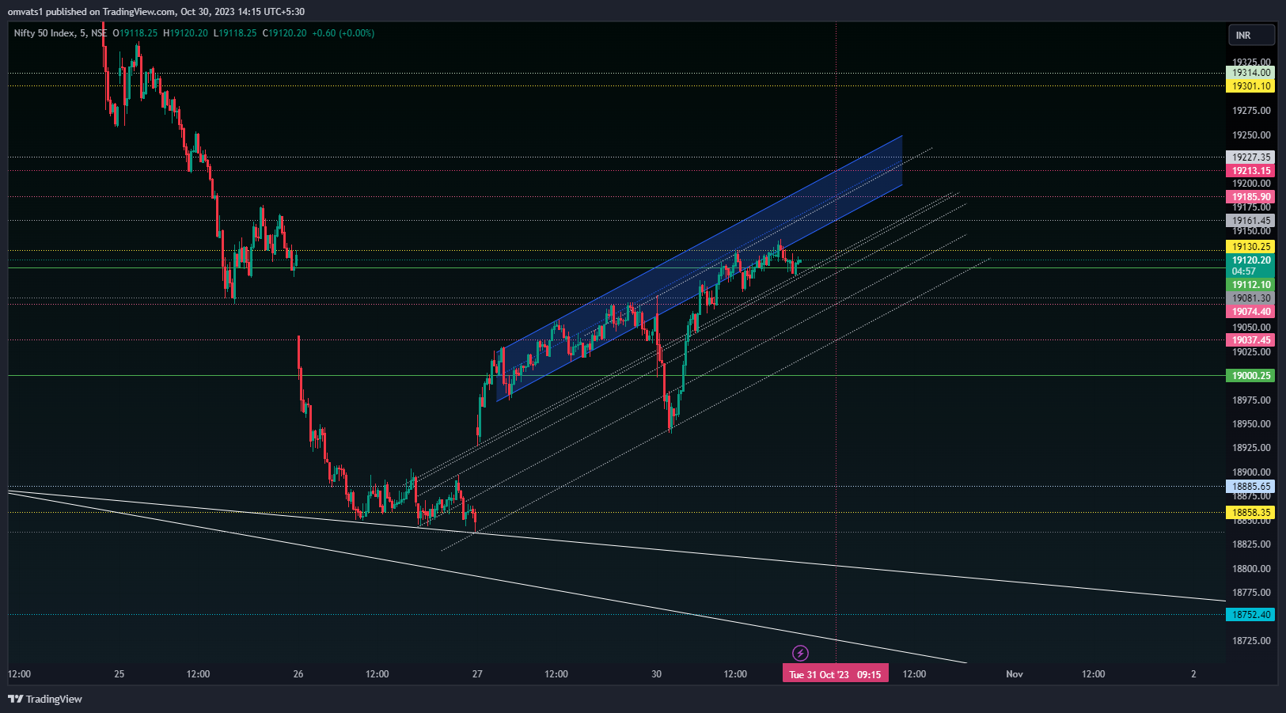Viewport: 1286px width, 713px height.
Task: Click the low value L19118.25 in header
Action: [235, 33]
